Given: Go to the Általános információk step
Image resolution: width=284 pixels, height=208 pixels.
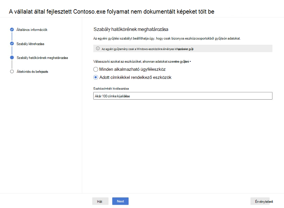Looking at the screenshot, I should point(32,30).
